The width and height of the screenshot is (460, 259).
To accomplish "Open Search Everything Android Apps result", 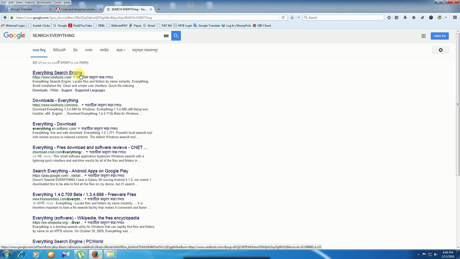I will [x=80, y=171].
